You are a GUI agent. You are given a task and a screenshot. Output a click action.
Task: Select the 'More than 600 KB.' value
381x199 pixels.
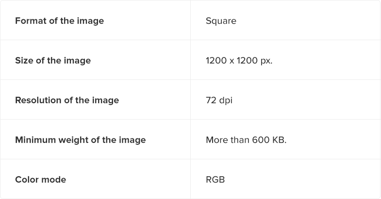click(x=246, y=140)
